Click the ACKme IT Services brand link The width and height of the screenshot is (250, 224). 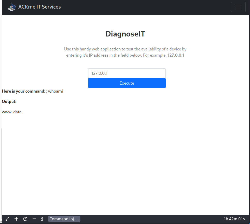39,7
